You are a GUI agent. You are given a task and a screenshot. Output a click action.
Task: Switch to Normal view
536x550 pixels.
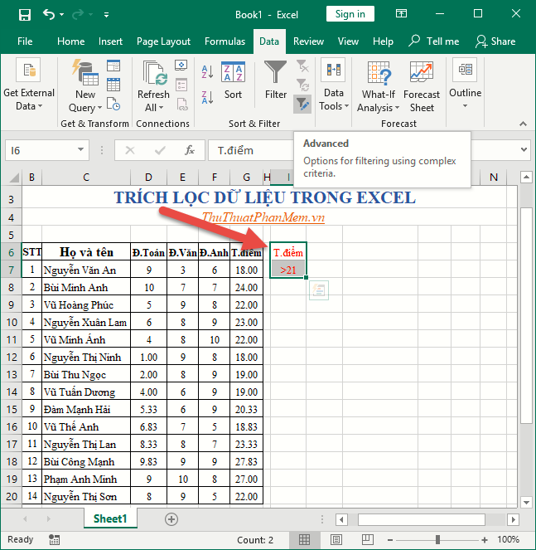[x=304, y=539]
